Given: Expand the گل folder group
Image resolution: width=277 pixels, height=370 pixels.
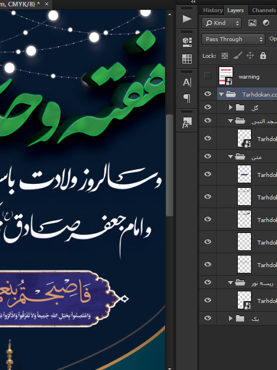Looking at the screenshot, I should coord(230,108).
